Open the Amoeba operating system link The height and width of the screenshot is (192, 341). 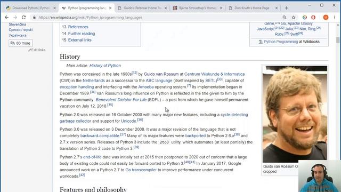click(x=146, y=87)
